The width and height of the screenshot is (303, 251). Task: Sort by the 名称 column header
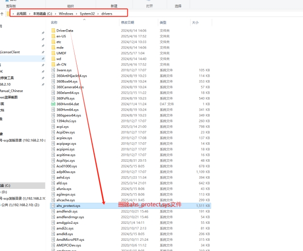coord(54,23)
